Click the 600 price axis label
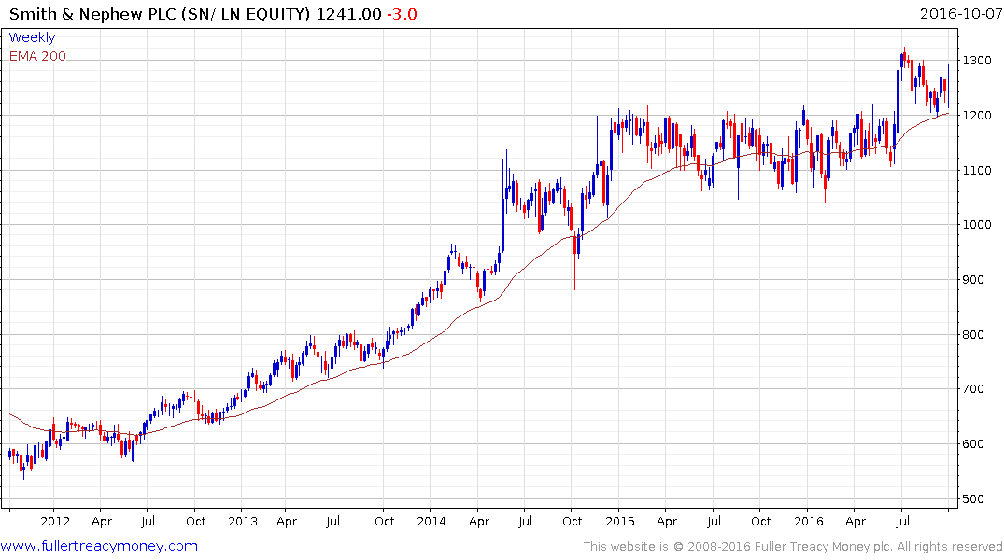 [974, 444]
